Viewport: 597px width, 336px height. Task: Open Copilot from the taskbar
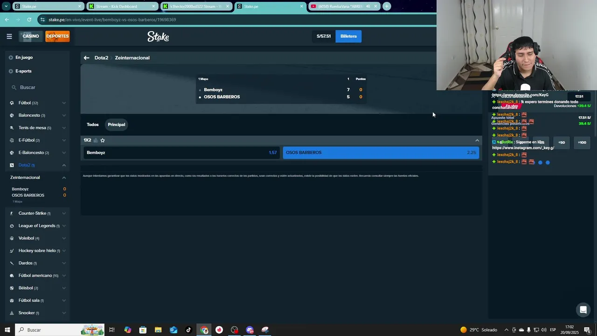coord(127,330)
